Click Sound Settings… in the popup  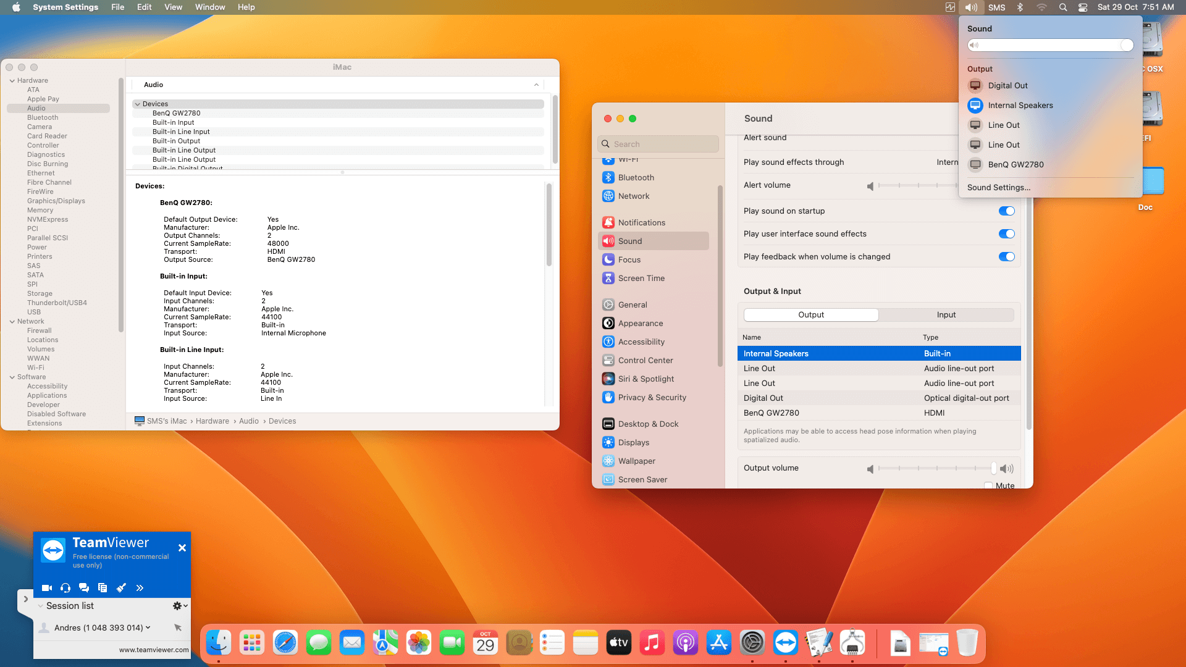click(998, 187)
